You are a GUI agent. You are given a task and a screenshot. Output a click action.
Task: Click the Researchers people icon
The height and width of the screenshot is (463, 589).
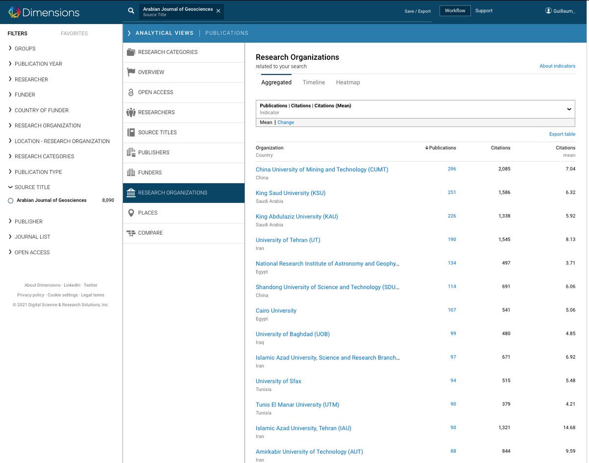coord(131,112)
